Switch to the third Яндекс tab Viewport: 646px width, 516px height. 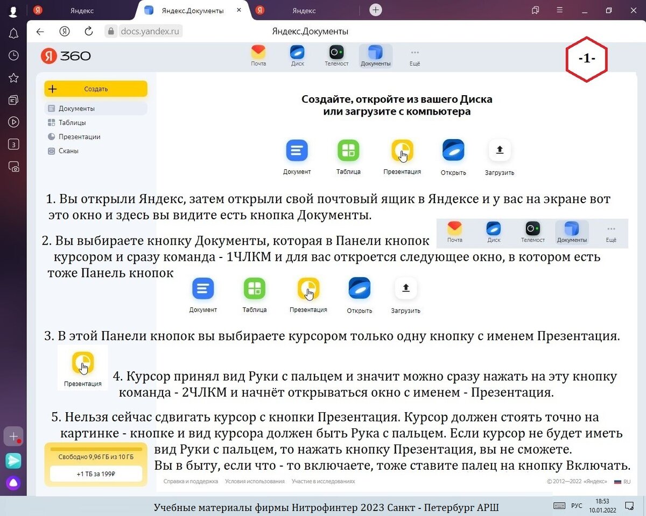(x=304, y=11)
